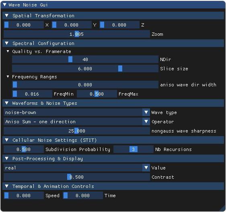The image size is (226, 212).
Task: Click the aniso wave dir width slider
Action: [x=85, y=85]
